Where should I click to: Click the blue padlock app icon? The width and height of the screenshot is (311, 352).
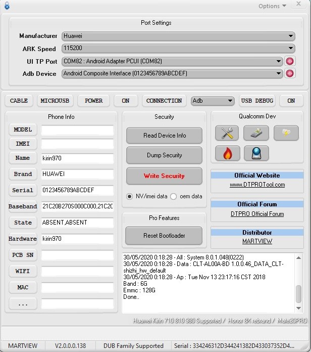[7, 6]
